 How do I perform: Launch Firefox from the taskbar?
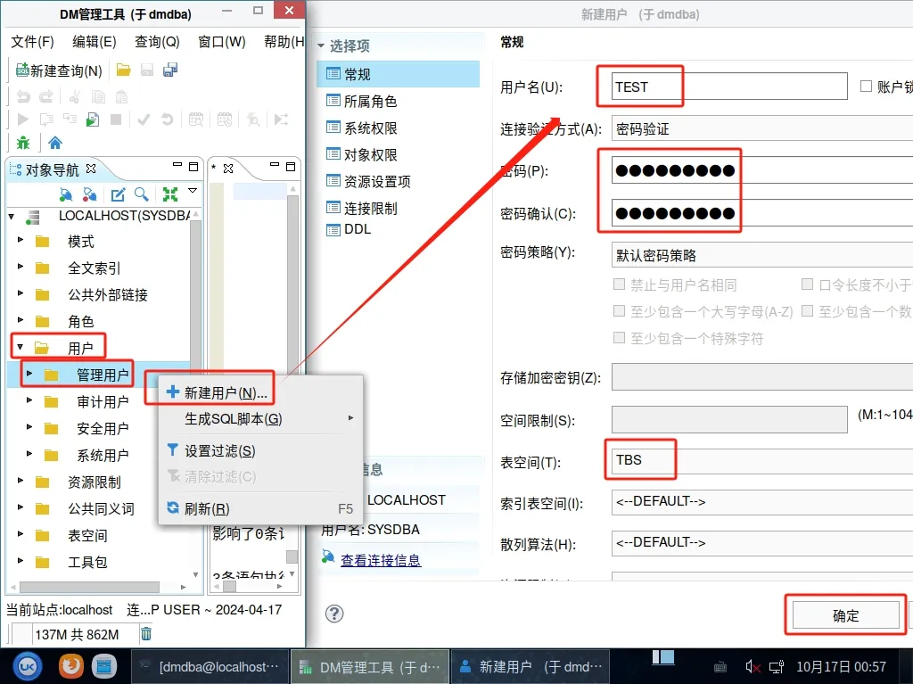point(70,666)
